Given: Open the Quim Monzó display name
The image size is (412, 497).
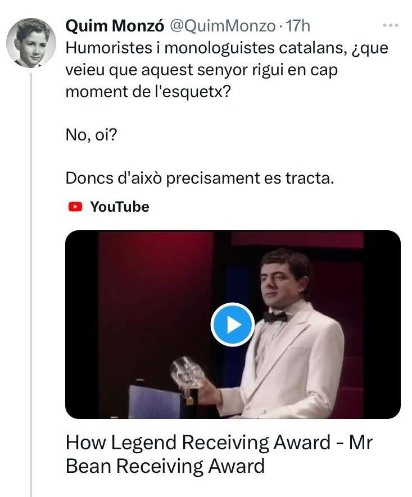Looking at the screenshot, I should tap(115, 26).
